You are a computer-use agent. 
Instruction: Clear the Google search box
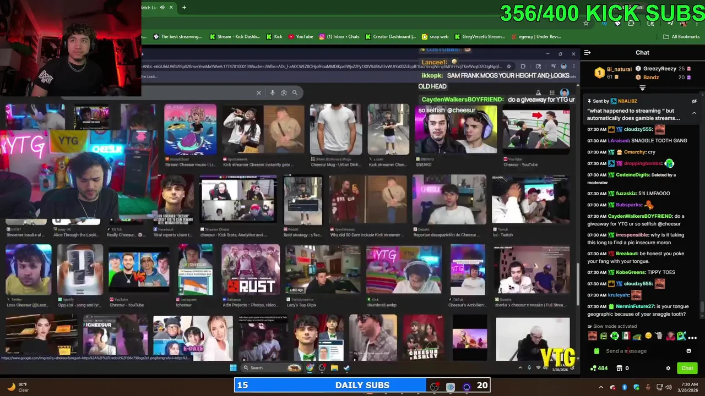[x=258, y=92]
